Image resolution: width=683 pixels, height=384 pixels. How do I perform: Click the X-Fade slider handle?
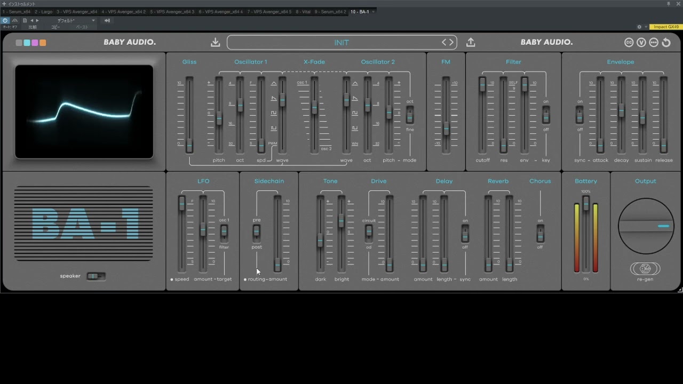click(314, 107)
